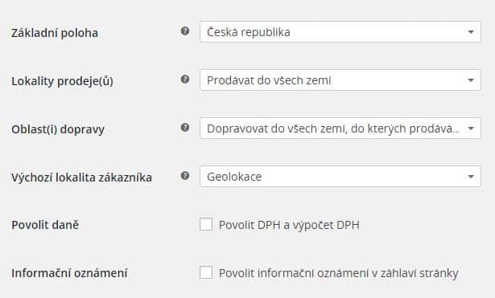Click the Povolit DPH a výpočet DPH label
495x298 pixels.
point(289,225)
